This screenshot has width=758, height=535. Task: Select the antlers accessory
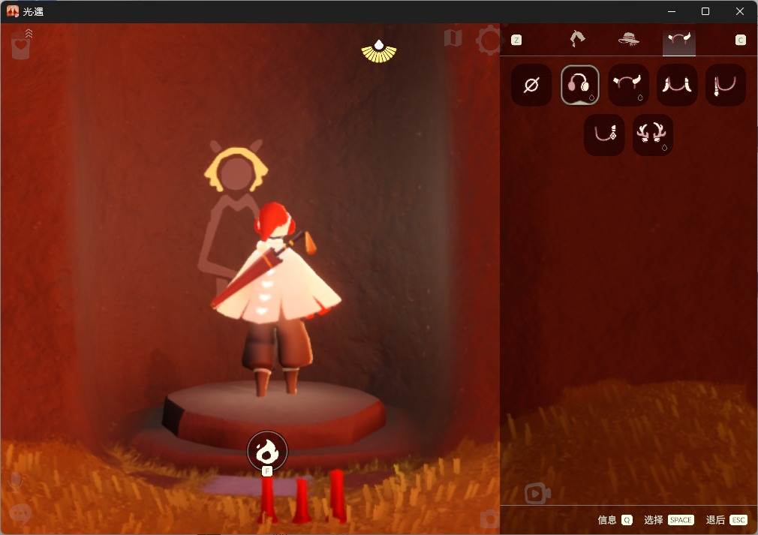click(653, 135)
